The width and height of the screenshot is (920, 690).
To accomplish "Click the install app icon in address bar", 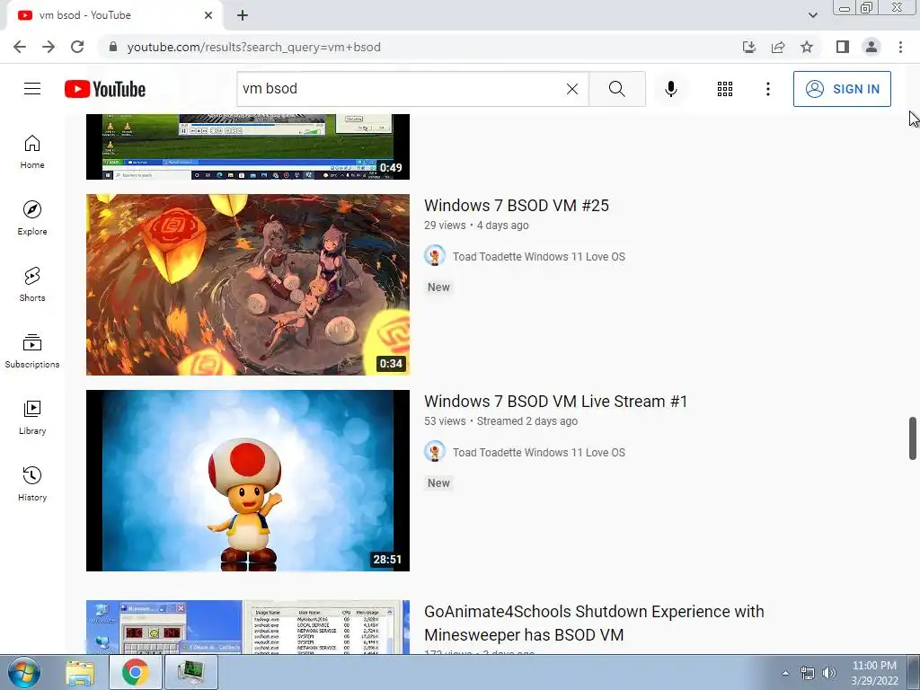I will tap(748, 47).
